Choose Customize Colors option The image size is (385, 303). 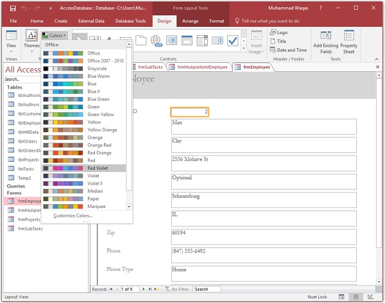[73, 216]
